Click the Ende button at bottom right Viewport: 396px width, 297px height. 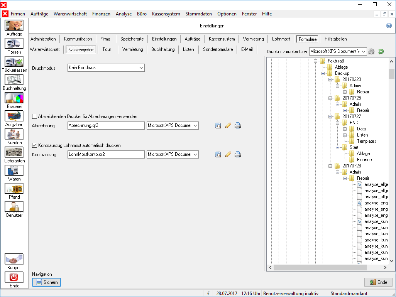[378, 282]
